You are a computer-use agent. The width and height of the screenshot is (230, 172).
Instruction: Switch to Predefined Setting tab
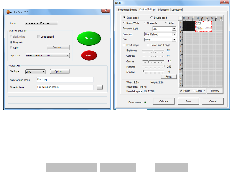tap(127, 10)
